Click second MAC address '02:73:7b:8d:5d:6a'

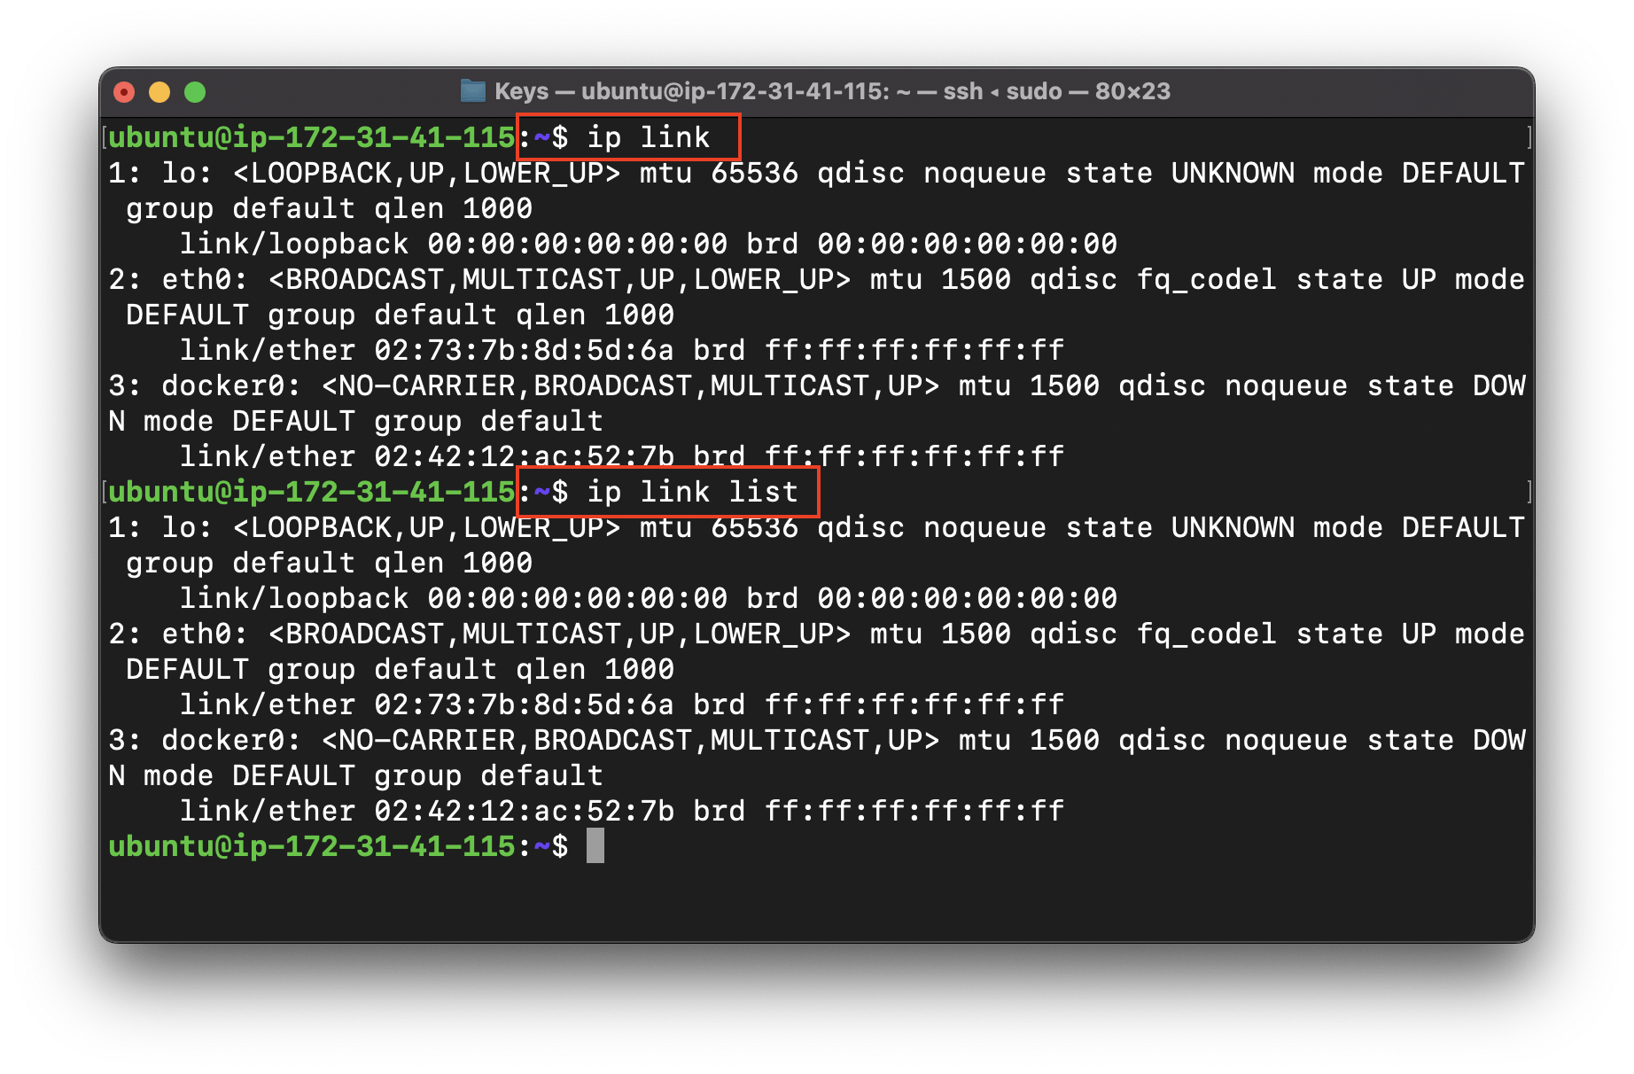pyautogui.click(x=525, y=704)
